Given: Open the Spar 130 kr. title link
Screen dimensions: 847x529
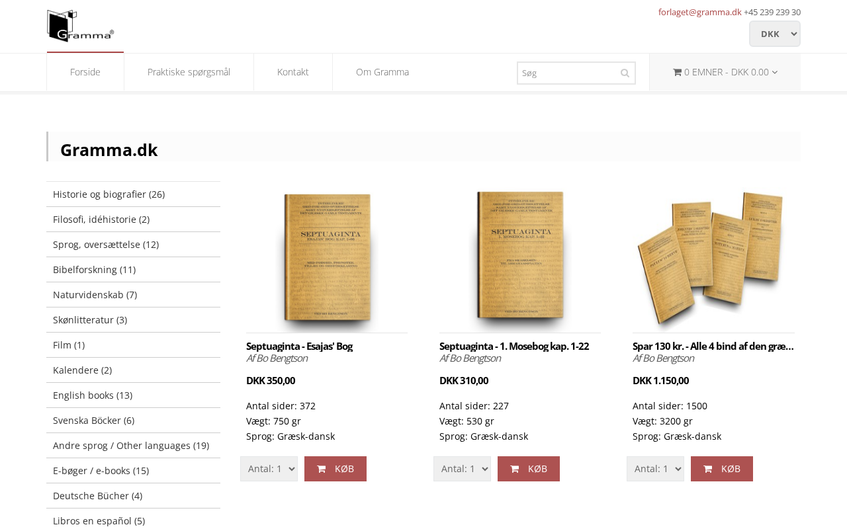Looking at the screenshot, I should (713, 346).
